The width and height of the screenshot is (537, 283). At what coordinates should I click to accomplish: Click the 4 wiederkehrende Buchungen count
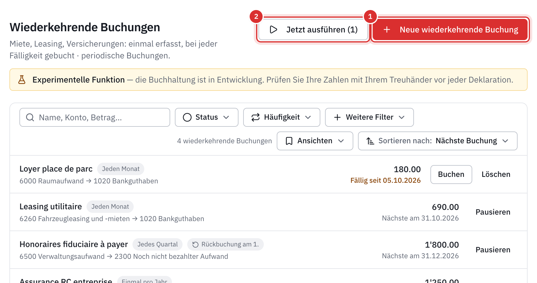pos(225,141)
